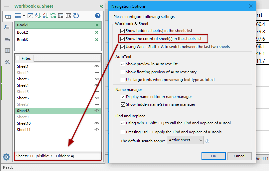Screen dimensions: 269x171
Task: Close Book1 with its green X
Action: click(x=97, y=25)
